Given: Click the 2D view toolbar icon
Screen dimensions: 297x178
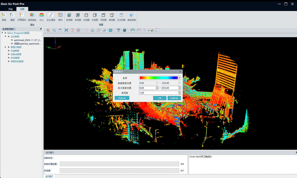Looking at the screenshot, I should (x=78, y=30).
